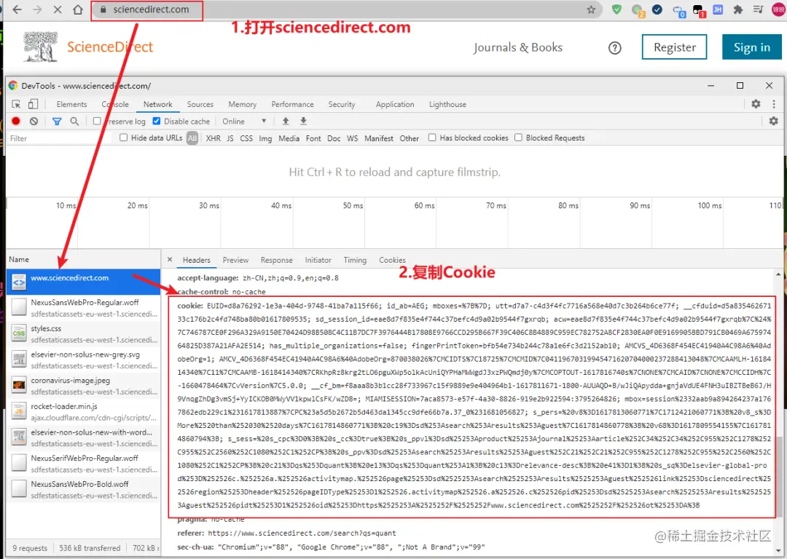Select the All filter type
The image size is (787, 559).
[x=192, y=138]
